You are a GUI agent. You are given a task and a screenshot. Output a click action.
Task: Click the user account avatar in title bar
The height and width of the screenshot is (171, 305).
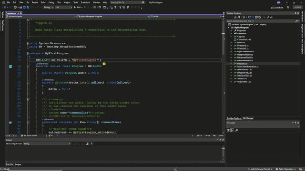pos(278,2)
